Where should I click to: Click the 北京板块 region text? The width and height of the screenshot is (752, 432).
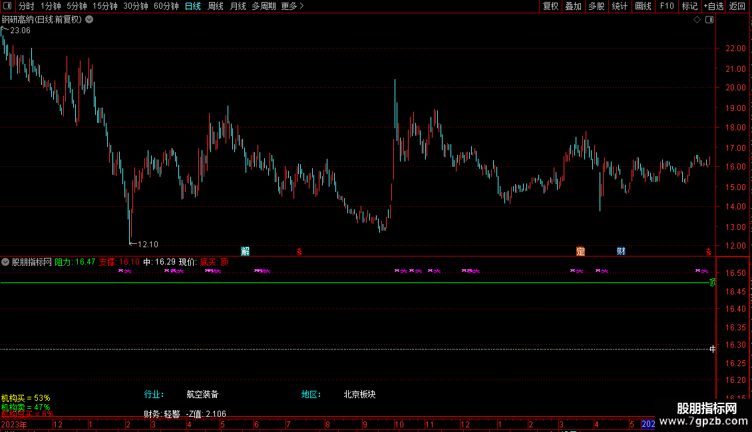tap(359, 394)
